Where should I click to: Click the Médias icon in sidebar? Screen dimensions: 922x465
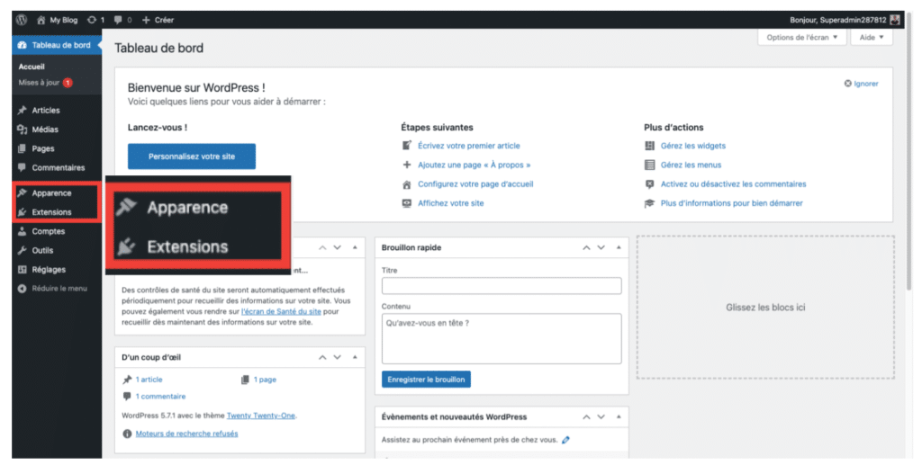coord(23,130)
